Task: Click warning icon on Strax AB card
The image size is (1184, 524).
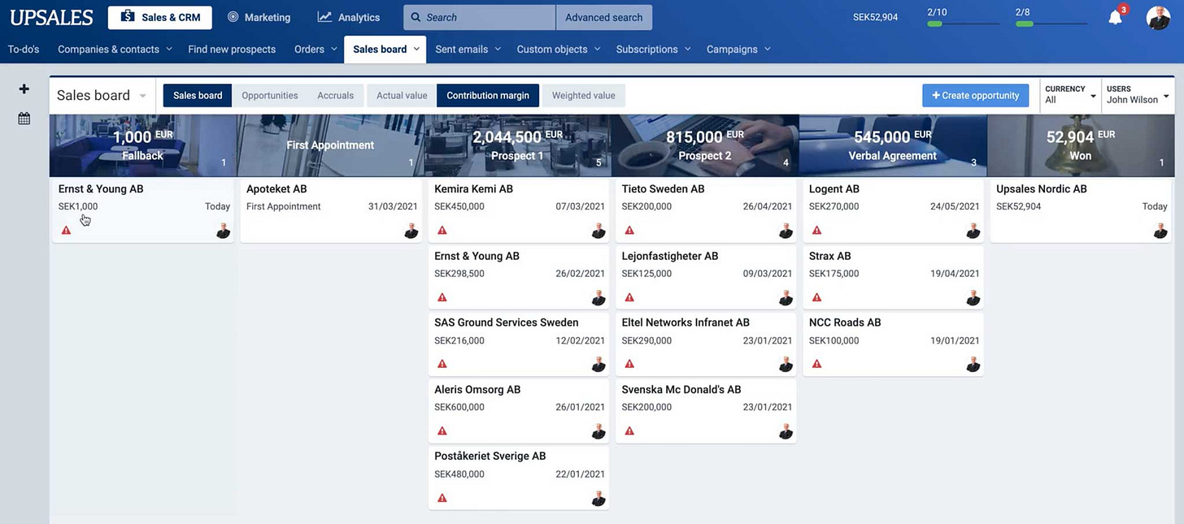Action: pos(816,297)
